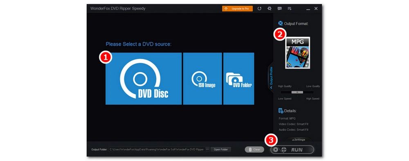Click the Details header icon
Screen dimensions: 409x161
[281, 111]
